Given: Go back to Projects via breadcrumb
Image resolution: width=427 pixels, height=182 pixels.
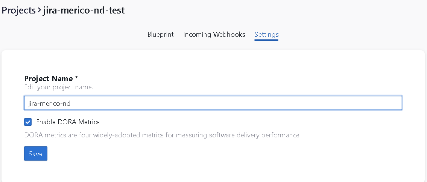Looking at the screenshot, I should pyautogui.click(x=18, y=11).
